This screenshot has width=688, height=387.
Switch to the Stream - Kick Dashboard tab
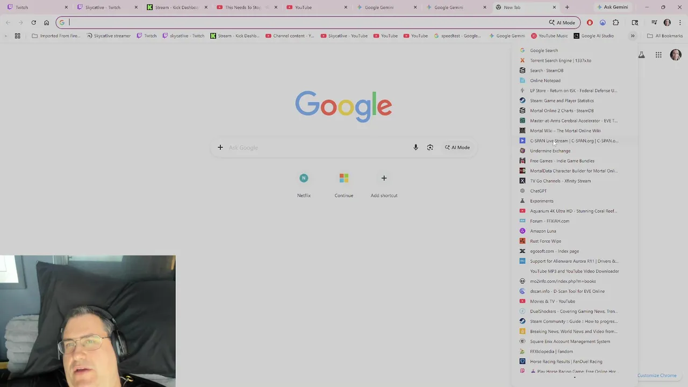(x=177, y=8)
